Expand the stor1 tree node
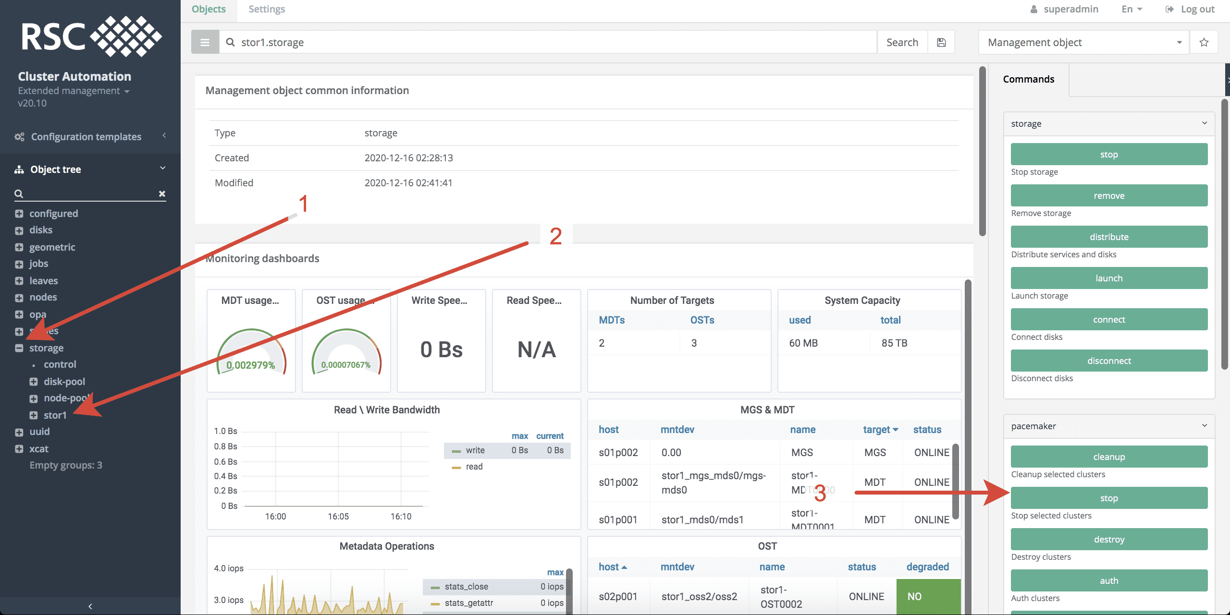Image resolution: width=1230 pixels, height=615 pixels. (x=34, y=415)
